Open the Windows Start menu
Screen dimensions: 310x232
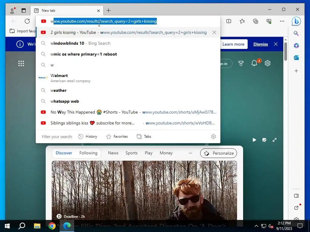7,226
